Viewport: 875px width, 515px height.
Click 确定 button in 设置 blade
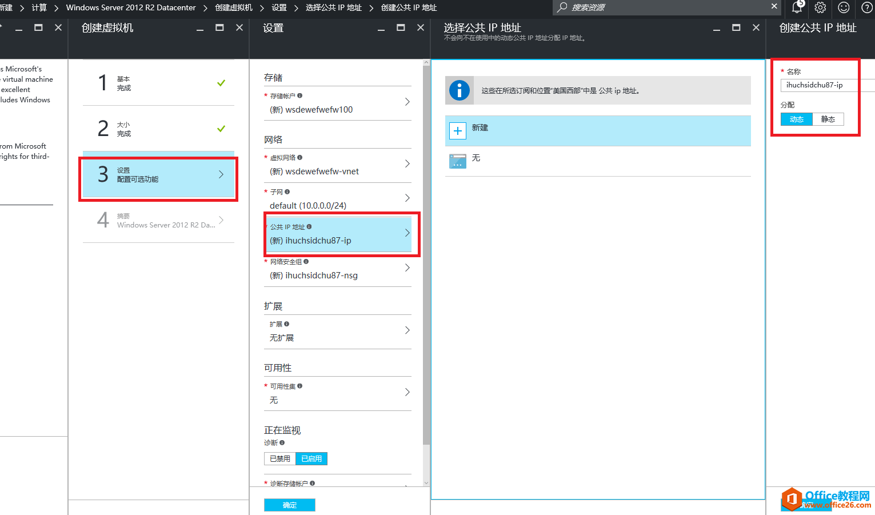(x=290, y=505)
